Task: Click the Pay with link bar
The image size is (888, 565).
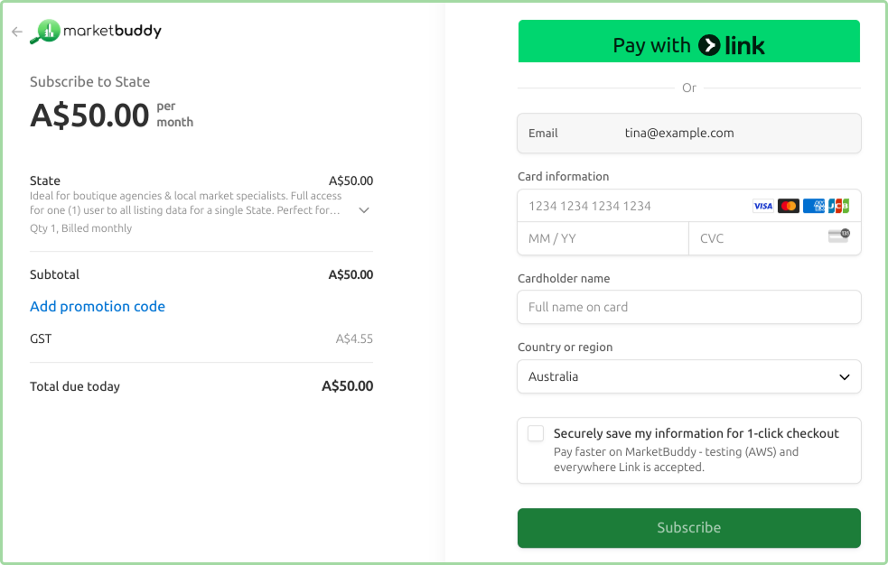Action: pyautogui.click(x=688, y=41)
